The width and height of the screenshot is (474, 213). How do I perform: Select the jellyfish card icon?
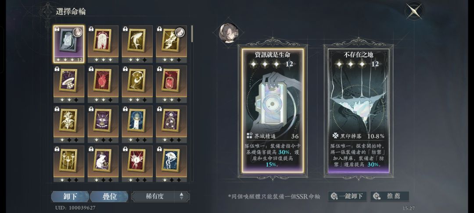click(171, 161)
